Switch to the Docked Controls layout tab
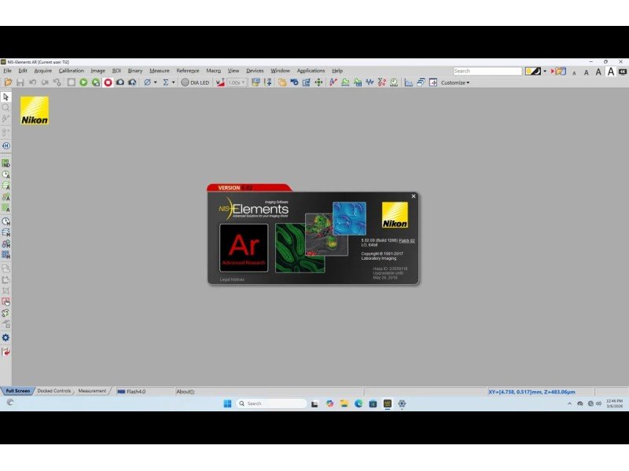The image size is (629, 471). (x=53, y=391)
